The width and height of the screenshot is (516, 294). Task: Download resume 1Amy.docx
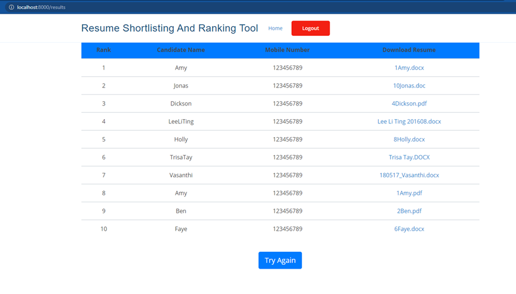coord(409,68)
